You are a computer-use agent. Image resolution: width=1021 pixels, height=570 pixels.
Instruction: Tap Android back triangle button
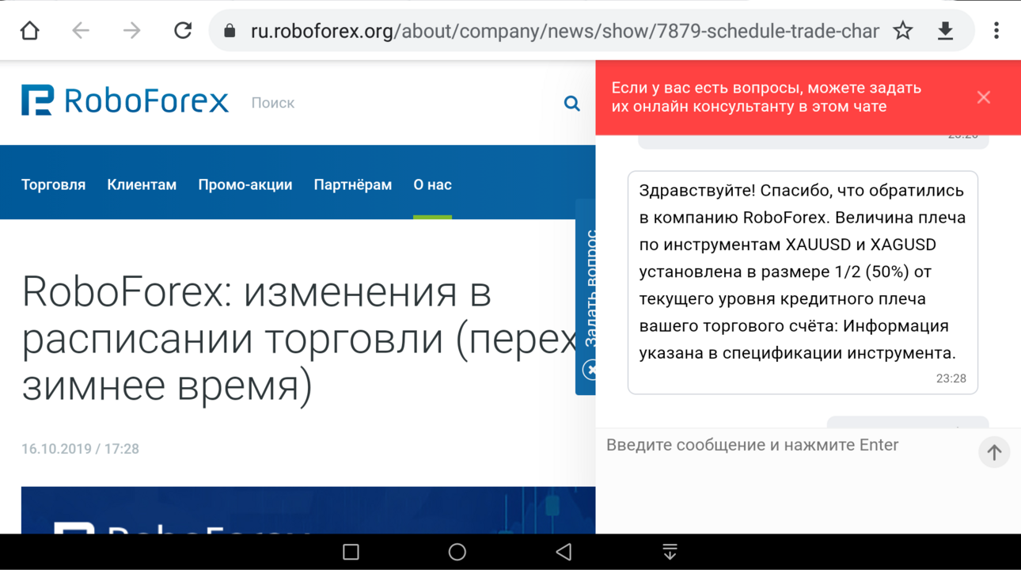(x=564, y=552)
